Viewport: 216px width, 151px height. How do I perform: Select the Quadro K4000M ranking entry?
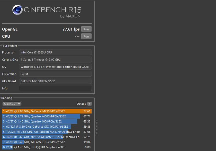tap(47, 117)
